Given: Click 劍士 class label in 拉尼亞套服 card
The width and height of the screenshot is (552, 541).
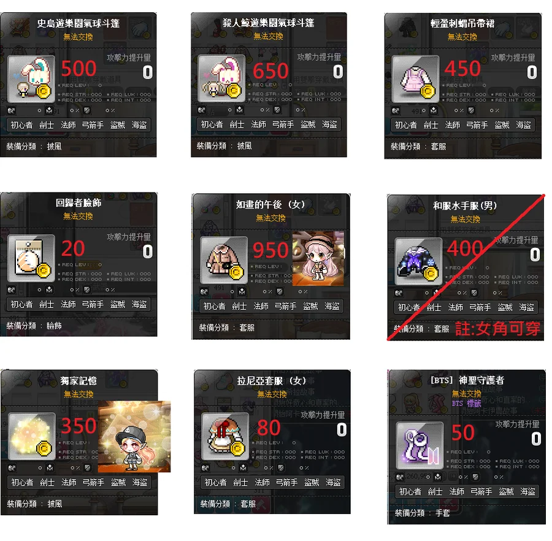Looking at the screenshot, I should (x=240, y=483).
